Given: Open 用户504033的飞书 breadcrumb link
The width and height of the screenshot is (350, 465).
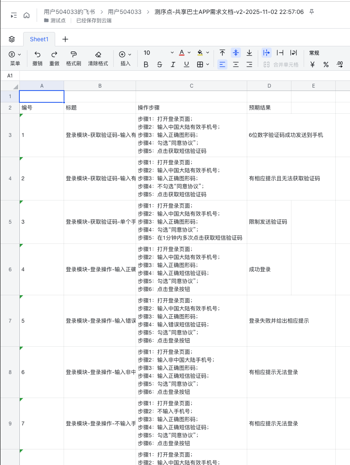Looking at the screenshot, I should click(x=69, y=12).
